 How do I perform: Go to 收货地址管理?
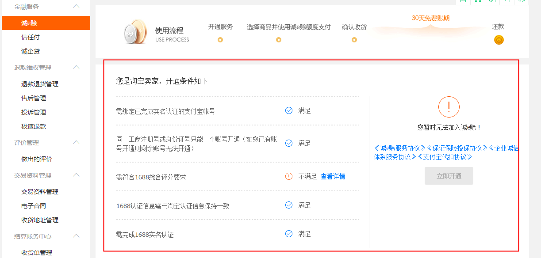coord(40,220)
